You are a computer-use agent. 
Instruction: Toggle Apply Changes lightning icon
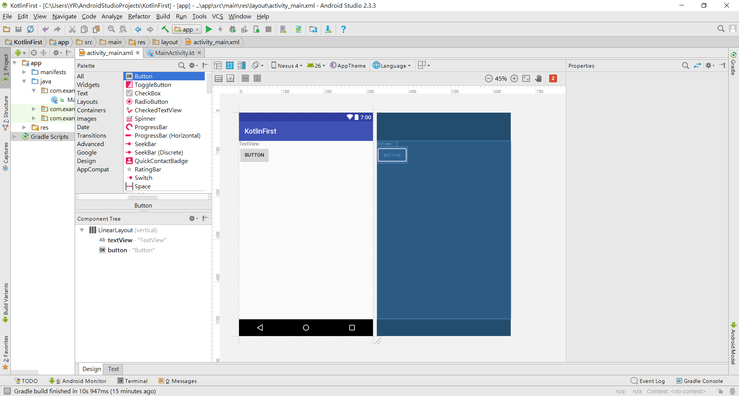click(220, 29)
